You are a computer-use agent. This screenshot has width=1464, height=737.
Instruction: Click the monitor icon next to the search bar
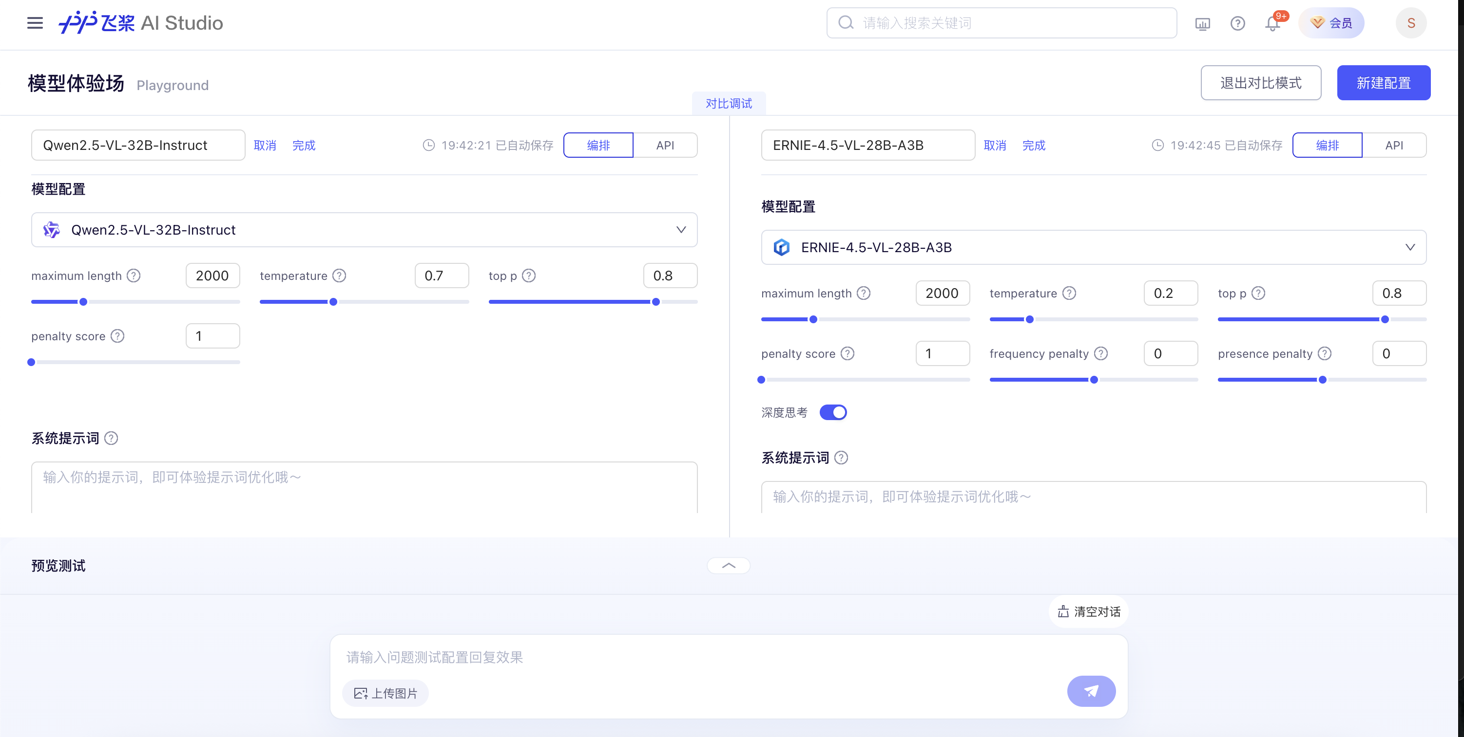point(1203,23)
